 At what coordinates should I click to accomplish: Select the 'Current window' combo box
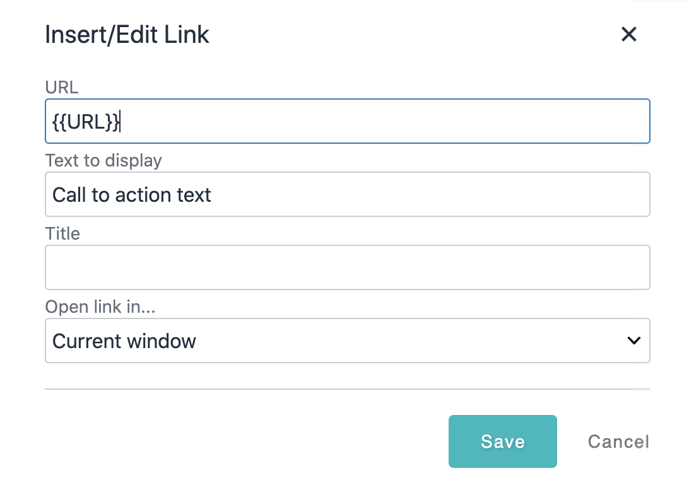347,341
